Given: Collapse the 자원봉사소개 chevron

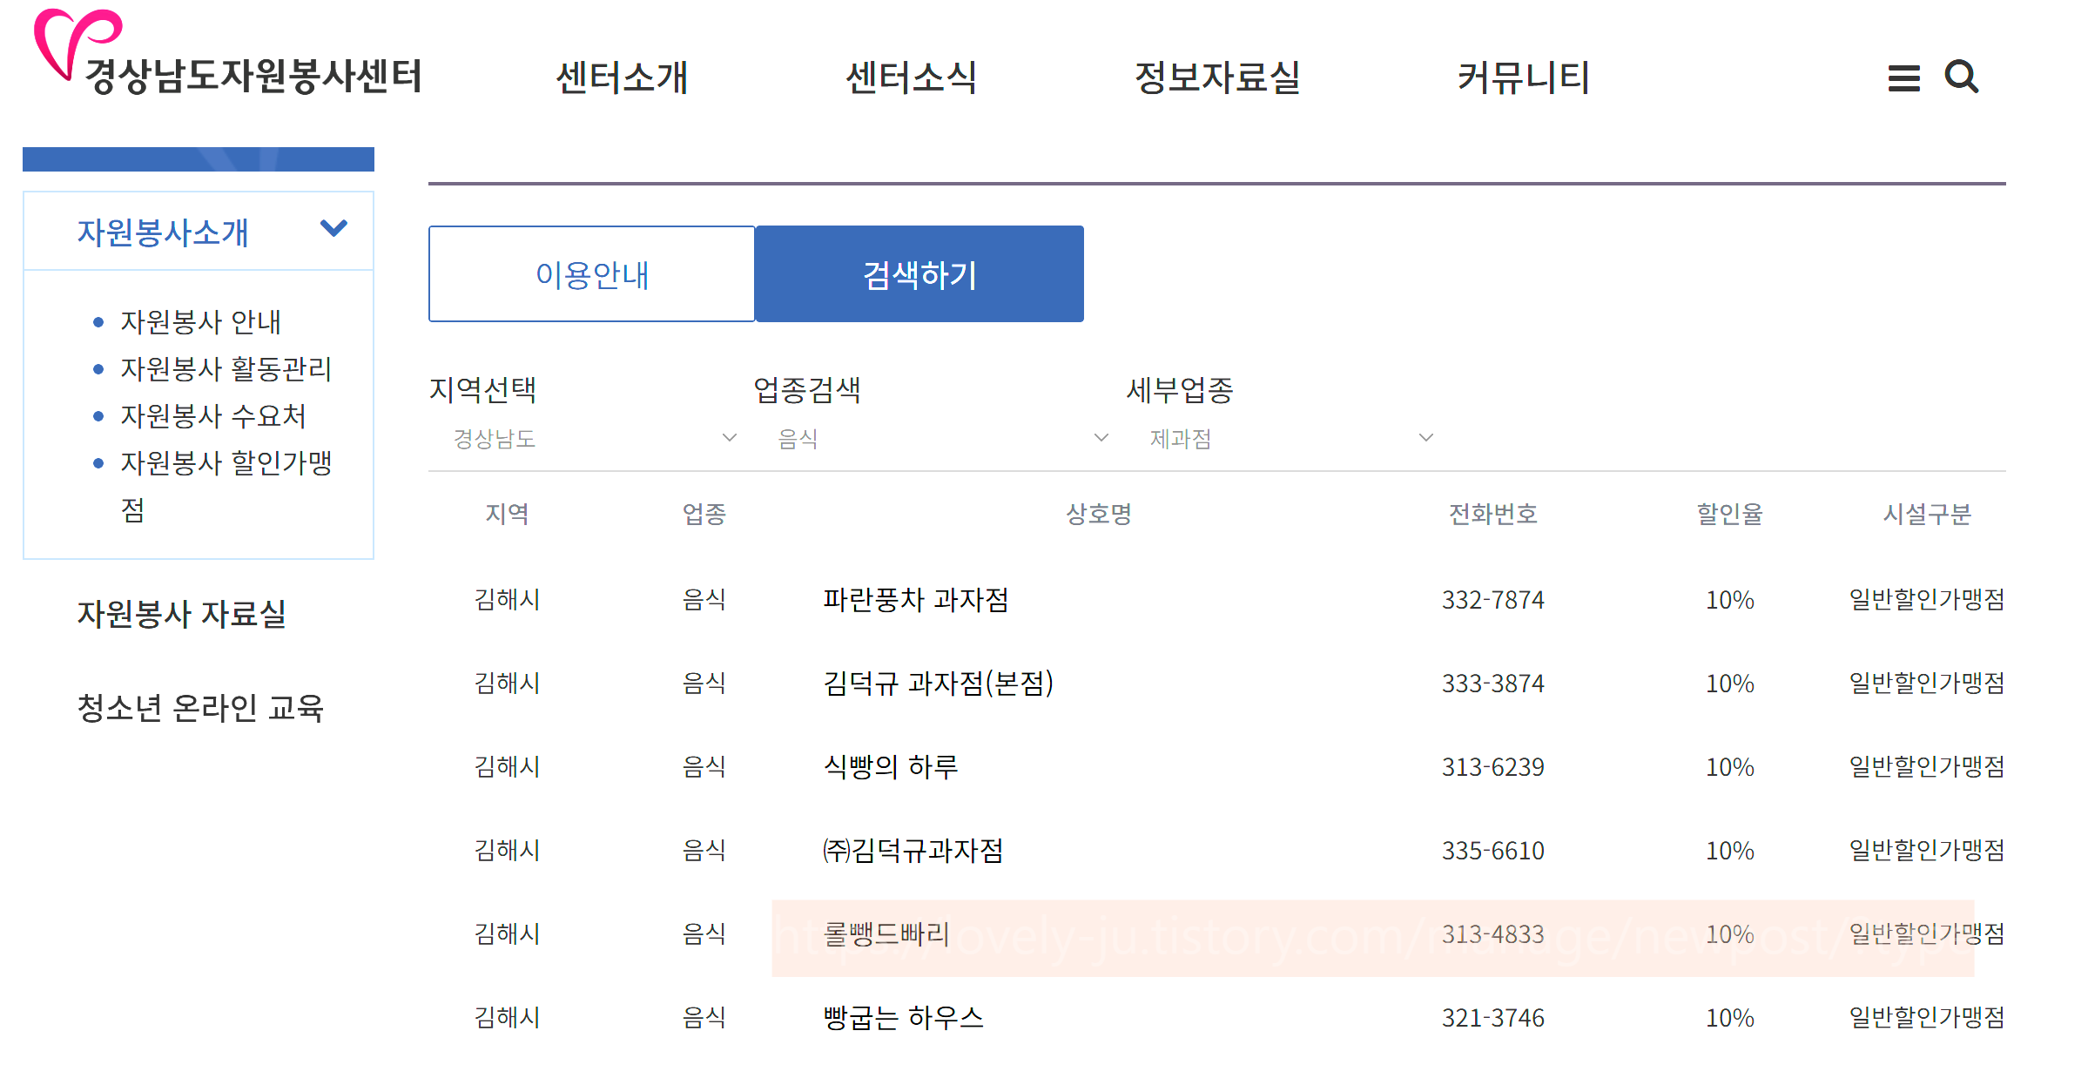Looking at the screenshot, I should (x=334, y=229).
